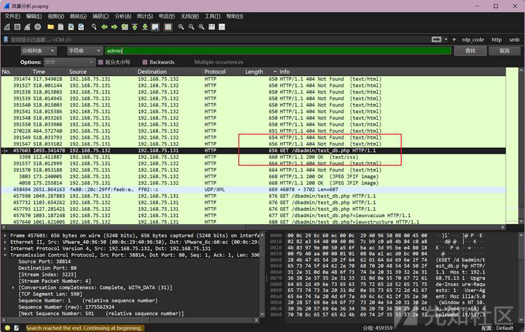525x332 pixels.
Task: Open the 文件(F) menu
Action: 13,16
